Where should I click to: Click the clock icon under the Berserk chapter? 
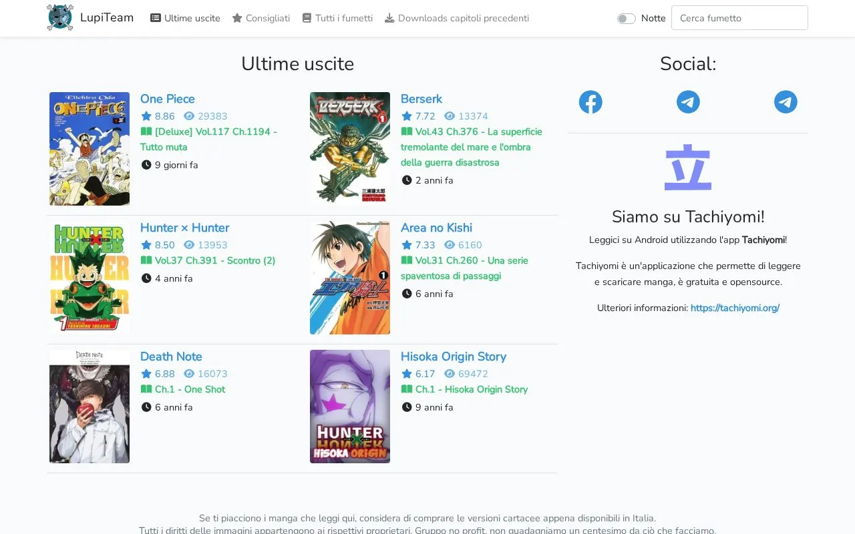407,180
